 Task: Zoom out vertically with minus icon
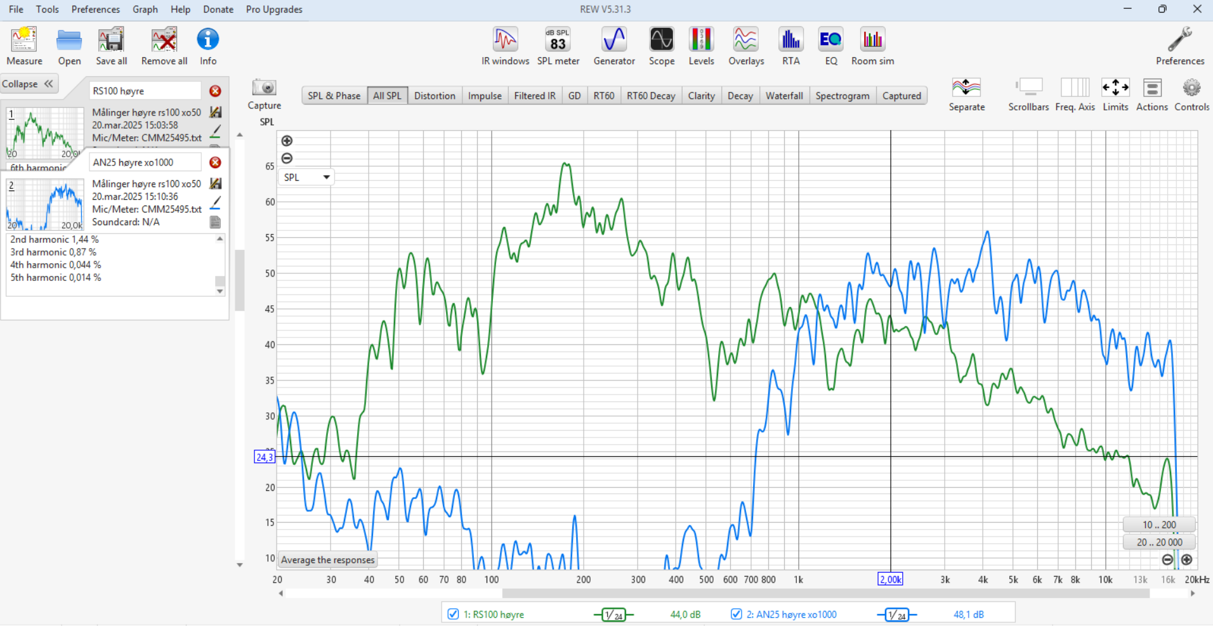pos(287,159)
